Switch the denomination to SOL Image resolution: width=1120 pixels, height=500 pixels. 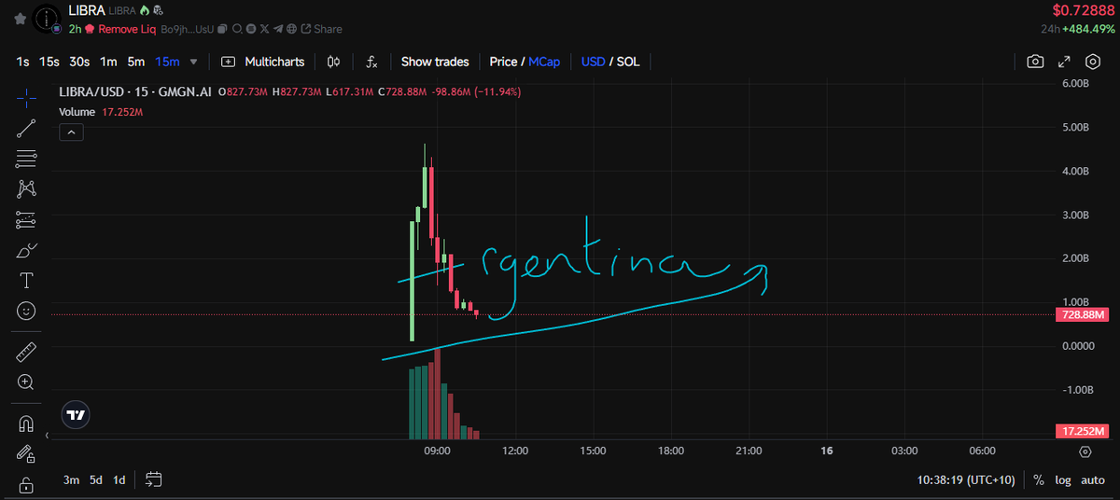628,62
